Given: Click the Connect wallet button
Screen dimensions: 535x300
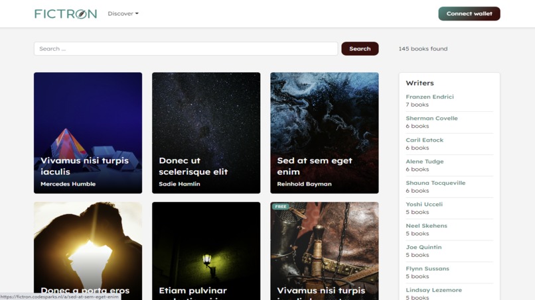Looking at the screenshot, I should (469, 14).
